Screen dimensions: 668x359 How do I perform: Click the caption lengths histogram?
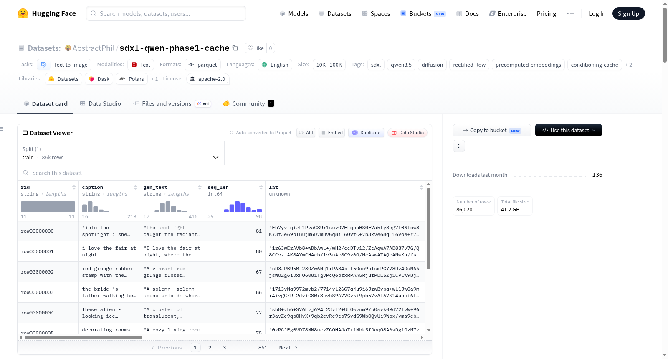click(x=109, y=207)
